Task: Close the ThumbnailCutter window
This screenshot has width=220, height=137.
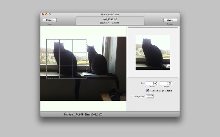Action: [x=43, y=14]
